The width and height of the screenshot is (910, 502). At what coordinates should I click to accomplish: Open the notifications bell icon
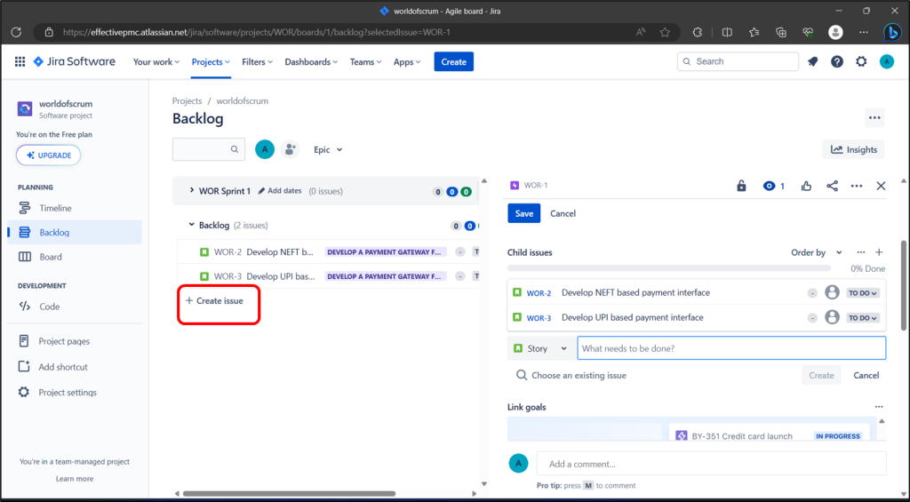[812, 61]
